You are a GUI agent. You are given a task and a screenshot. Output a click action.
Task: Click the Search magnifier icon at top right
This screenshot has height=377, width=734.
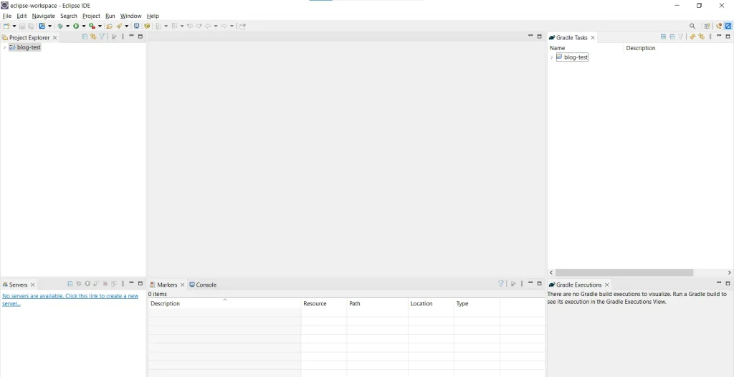pyautogui.click(x=692, y=27)
